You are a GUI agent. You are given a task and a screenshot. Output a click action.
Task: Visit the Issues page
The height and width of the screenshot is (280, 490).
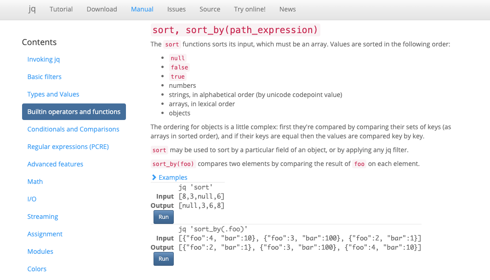click(x=176, y=9)
